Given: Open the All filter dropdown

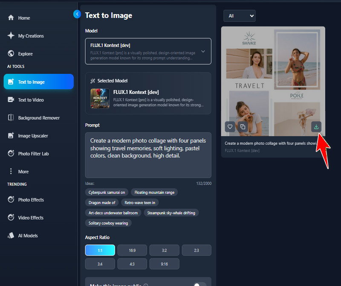Looking at the screenshot, I should click(240, 16).
